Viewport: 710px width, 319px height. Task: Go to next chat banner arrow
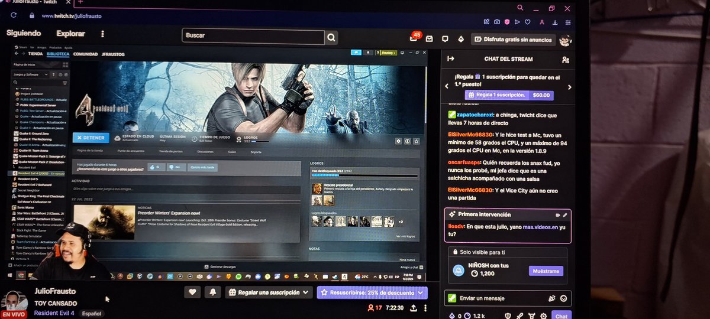[570, 86]
